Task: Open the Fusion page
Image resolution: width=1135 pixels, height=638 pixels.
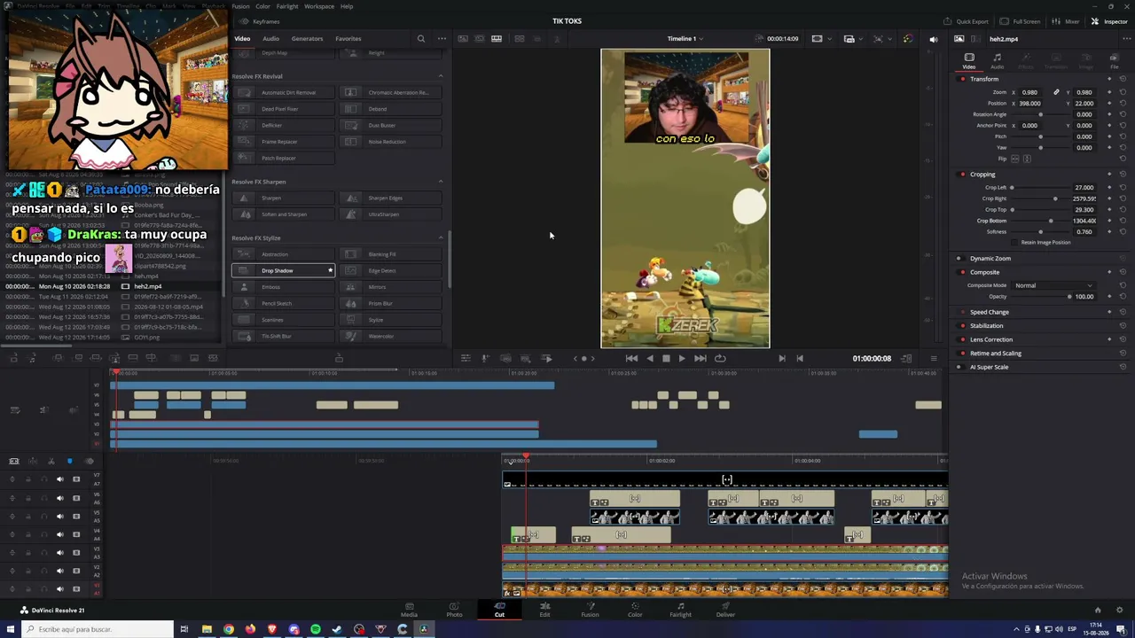Action: pos(590,610)
